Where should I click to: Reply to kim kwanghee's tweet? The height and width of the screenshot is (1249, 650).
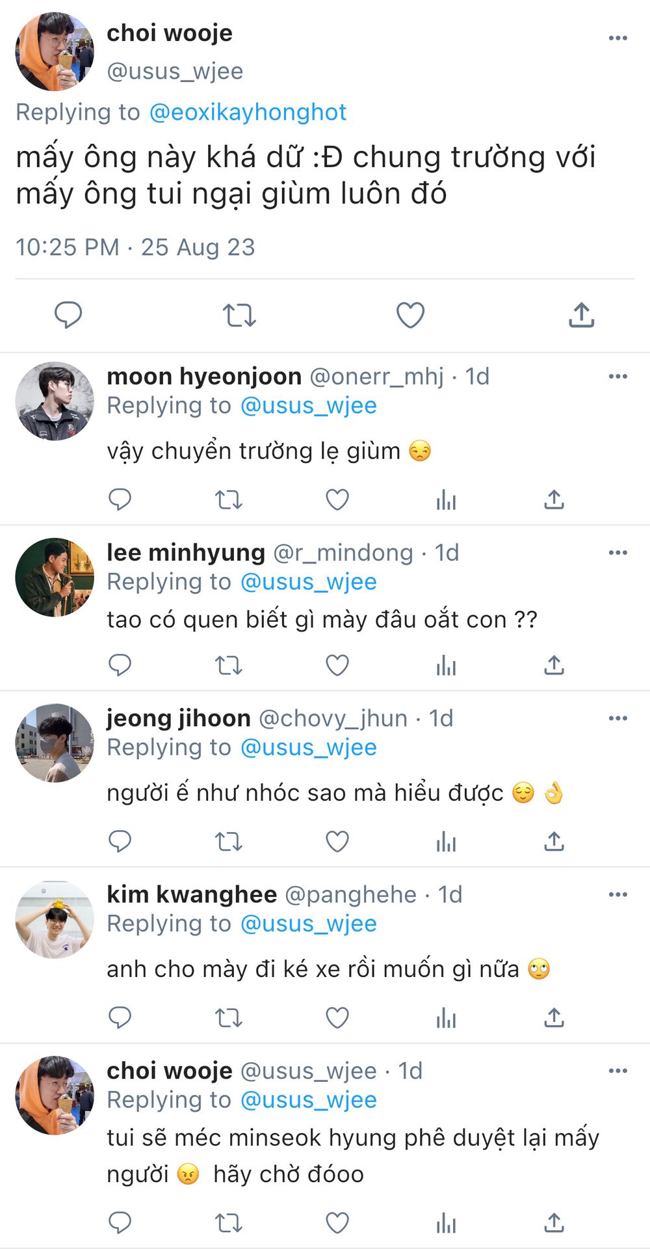[120, 1017]
